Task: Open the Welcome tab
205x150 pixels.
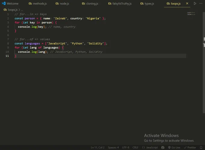Action: 10,4
